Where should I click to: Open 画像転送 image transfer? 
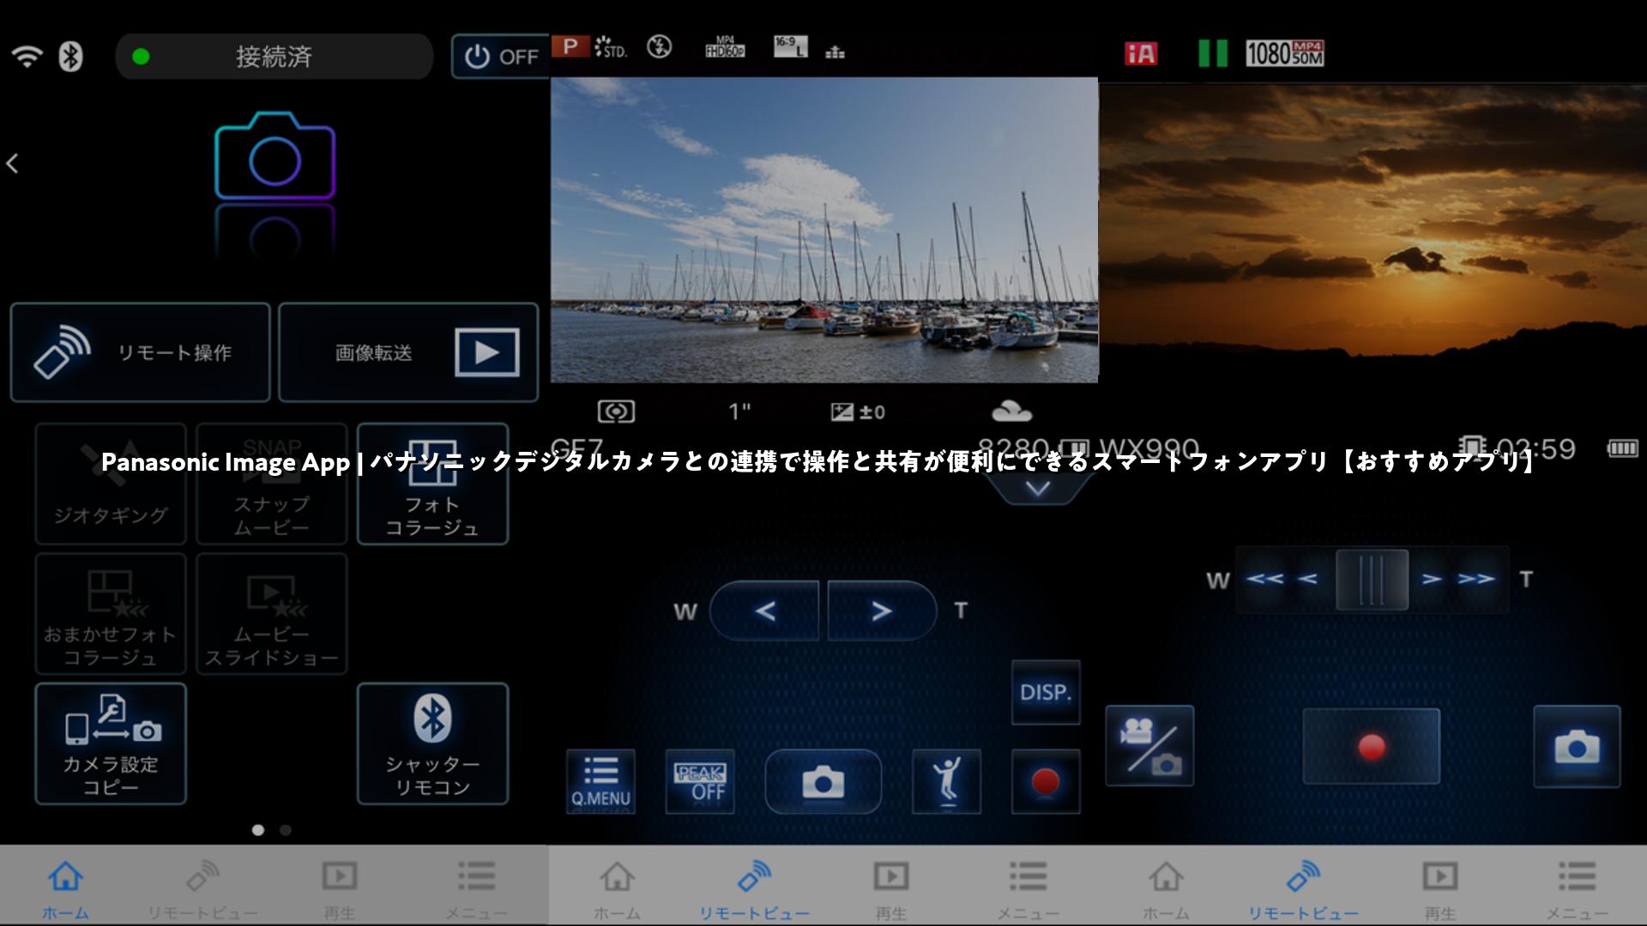(408, 352)
